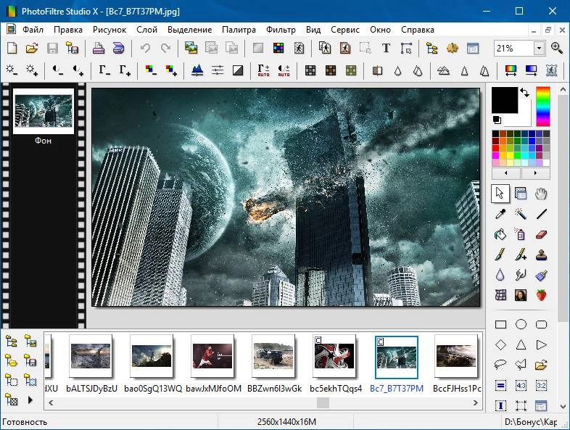Choose the Triangle selection shape
Image resolution: width=570 pixels, height=430 pixels.
tap(521, 344)
